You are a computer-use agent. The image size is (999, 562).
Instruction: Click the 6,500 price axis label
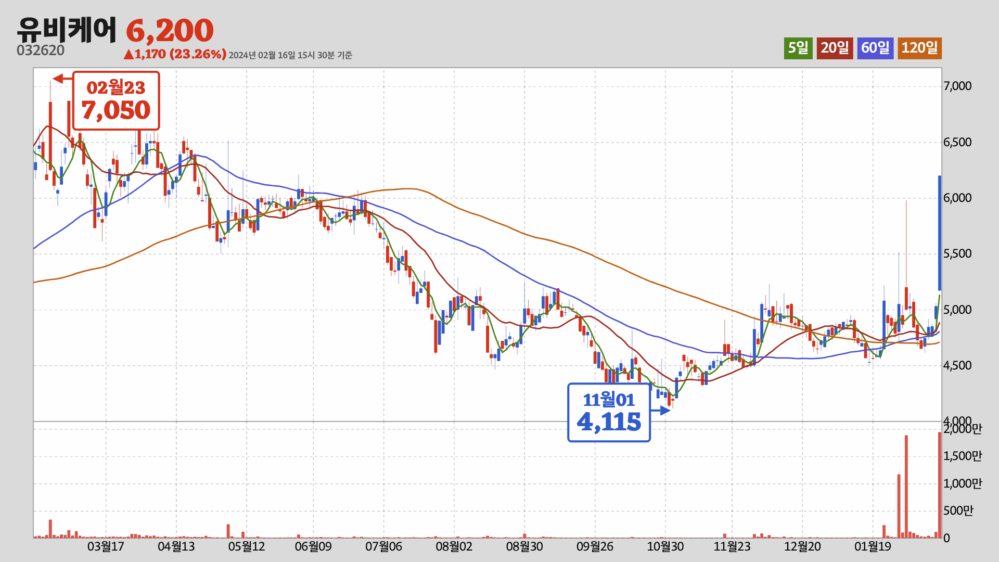[x=957, y=143]
